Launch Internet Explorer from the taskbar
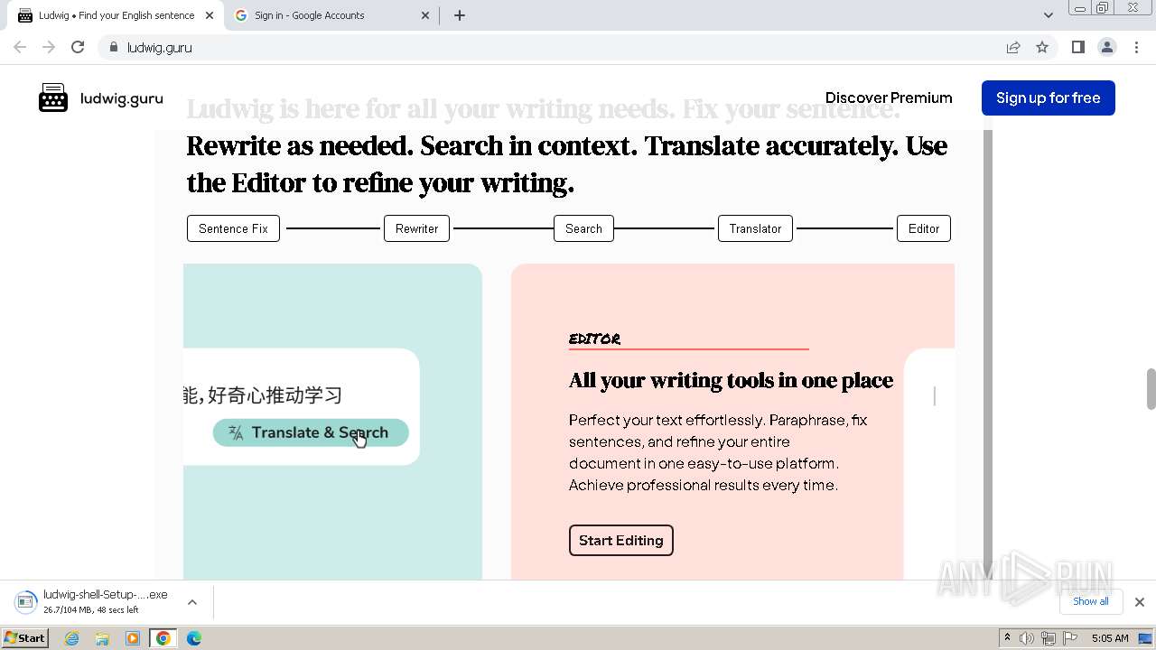Viewport: 1156px width, 650px height. pyautogui.click(x=72, y=638)
